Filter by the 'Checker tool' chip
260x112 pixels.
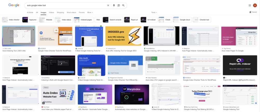[202, 20]
